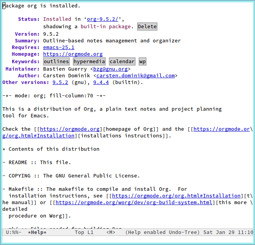
Task: Click carsten.dominik@gmail.com author email link
Action: [x=136, y=76]
